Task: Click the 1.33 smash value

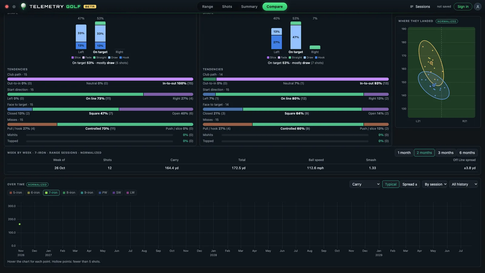Action: pos(373,168)
